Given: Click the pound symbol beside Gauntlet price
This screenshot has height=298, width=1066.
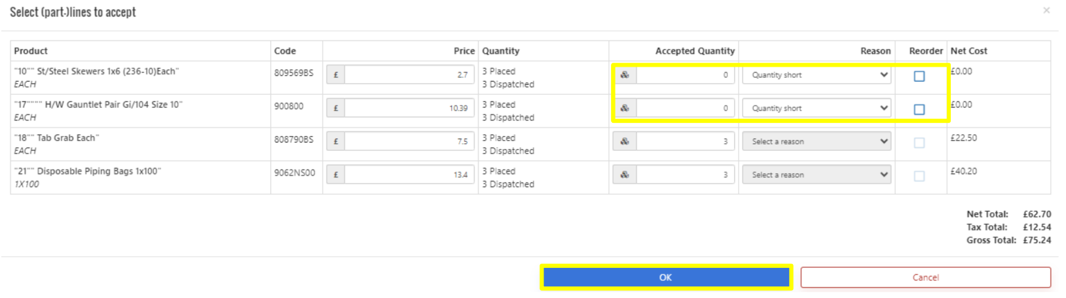Looking at the screenshot, I should click(x=336, y=108).
